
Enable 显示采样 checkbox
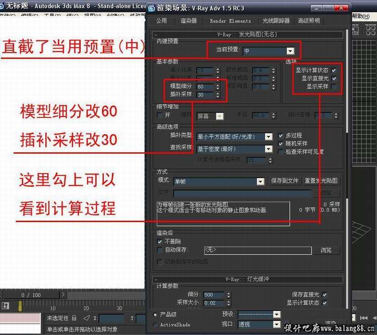click(334, 87)
